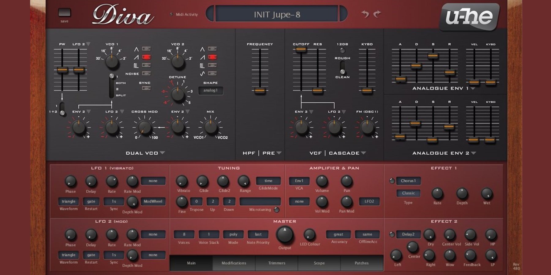Click the FM (OSC1) filter knob
Image resolution: width=551 pixels, height=275 pixels.
pos(367,127)
